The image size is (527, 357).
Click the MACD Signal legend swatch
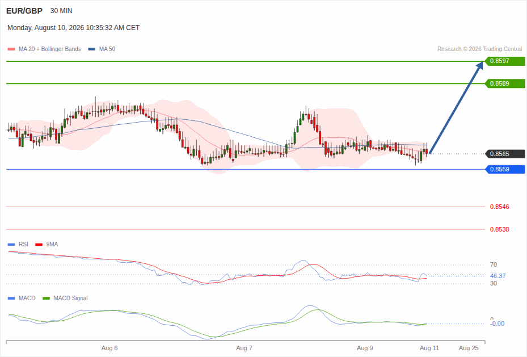pyautogui.click(x=46, y=298)
